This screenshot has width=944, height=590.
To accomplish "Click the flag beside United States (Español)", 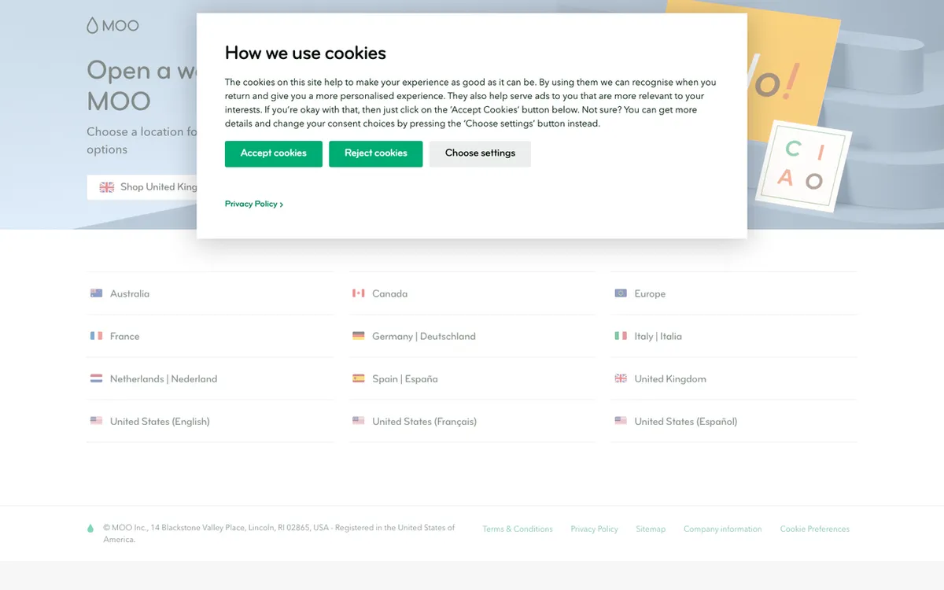I will pyautogui.click(x=621, y=421).
